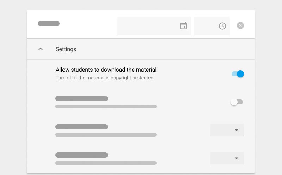The image size is (282, 175).
Task: Open the upper of the two dropdown boxes
Action: (x=227, y=130)
